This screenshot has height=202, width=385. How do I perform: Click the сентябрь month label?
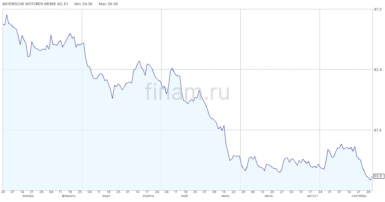(359, 196)
